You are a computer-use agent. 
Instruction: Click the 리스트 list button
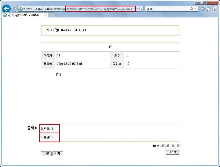click(x=173, y=152)
